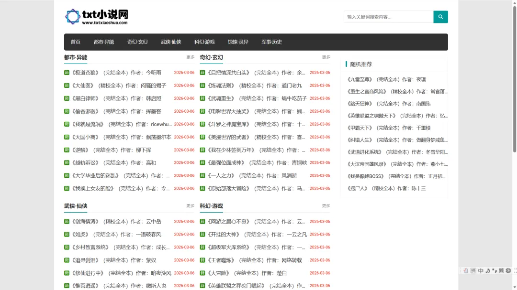Open recommended 《我是巅峰BOSS》 link
This screenshot has width=517, height=290.
pos(396,176)
